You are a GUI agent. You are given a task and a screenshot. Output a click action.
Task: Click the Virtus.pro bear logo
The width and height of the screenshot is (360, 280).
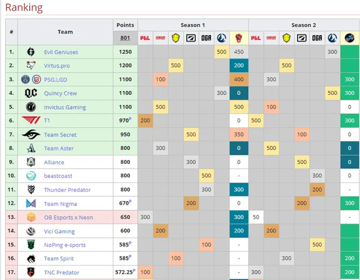(x=31, y=66)
